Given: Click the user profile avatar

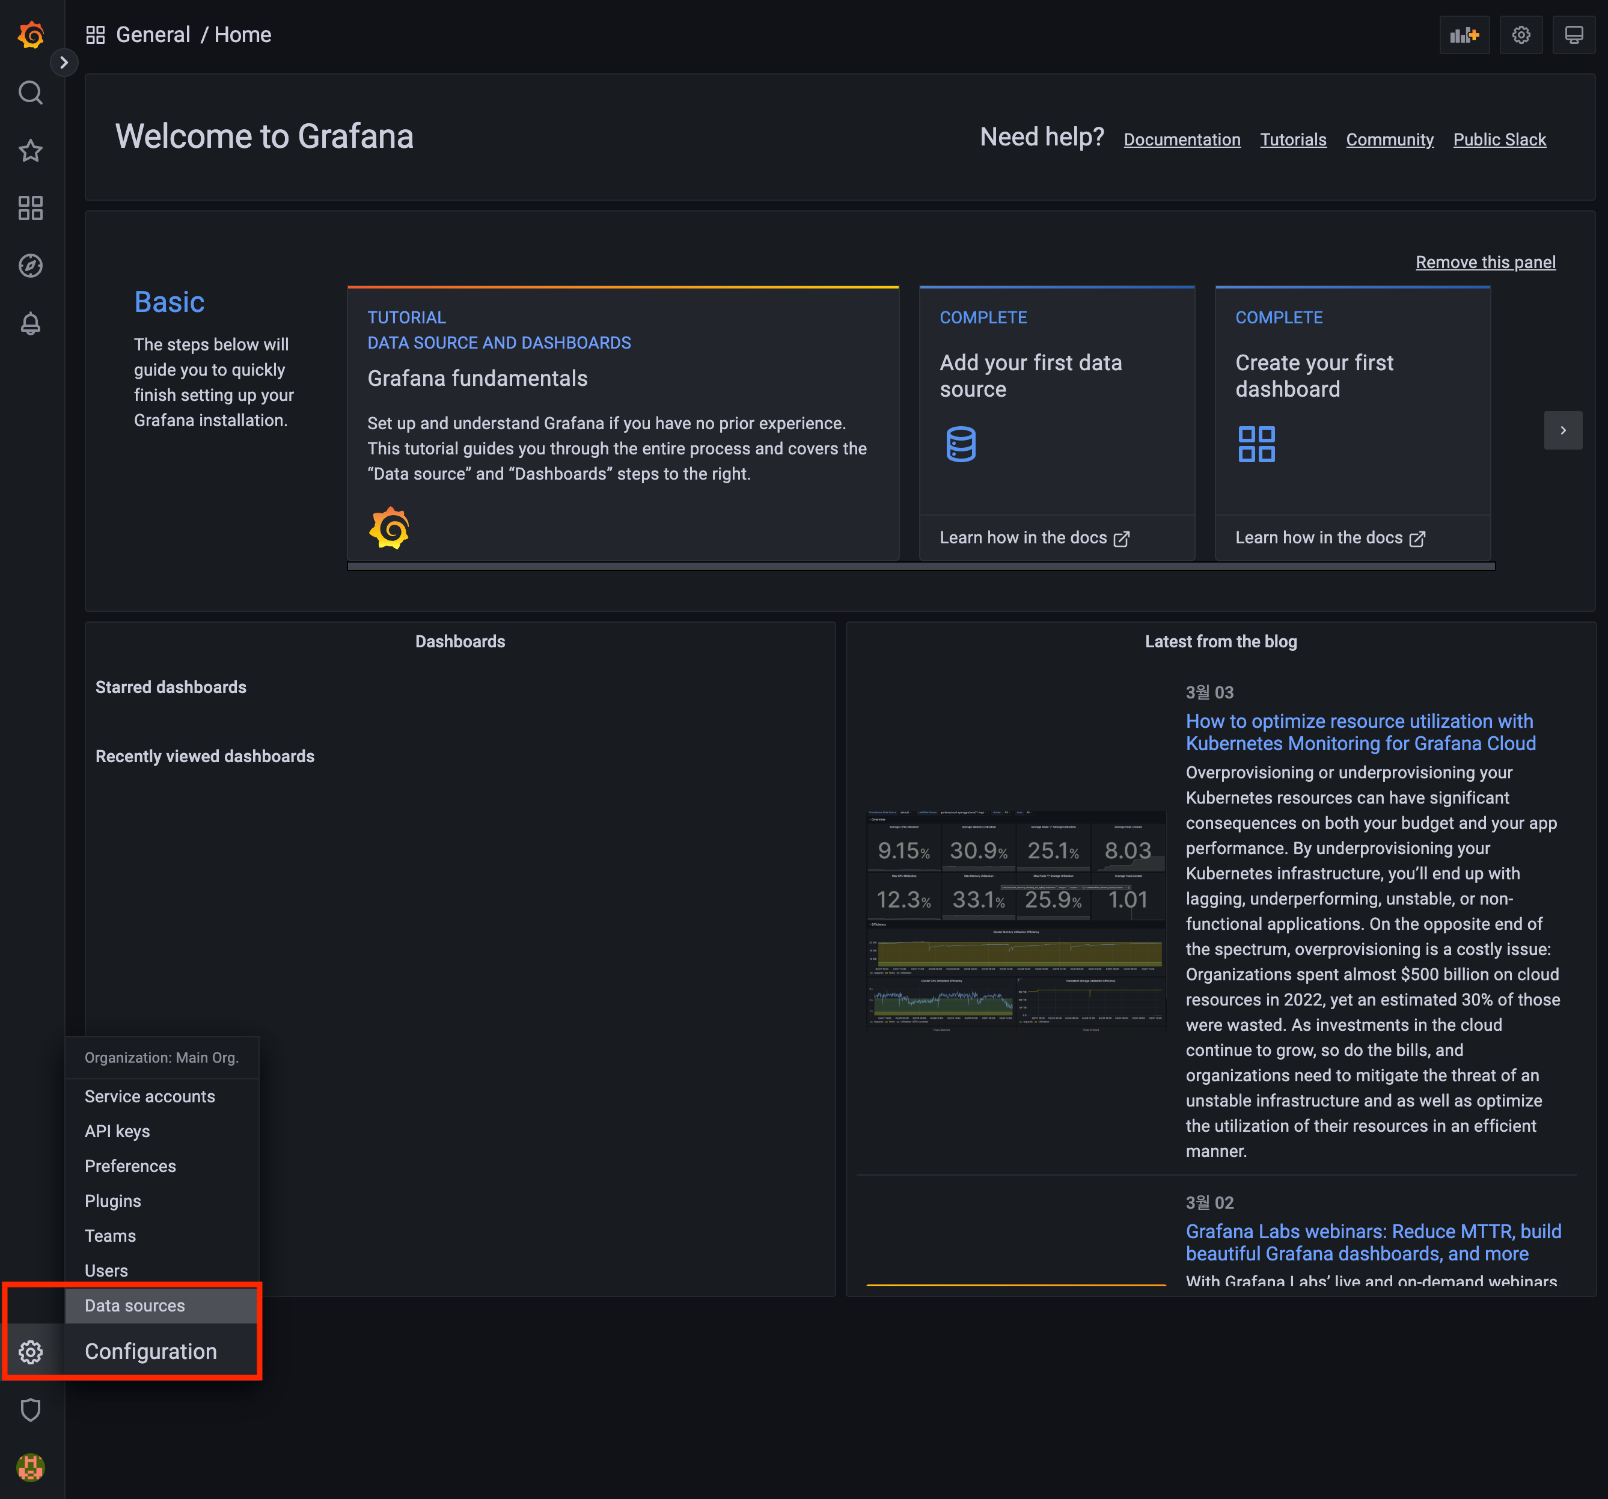Looking at the screenshot, I should click(x=31, y=1467).
